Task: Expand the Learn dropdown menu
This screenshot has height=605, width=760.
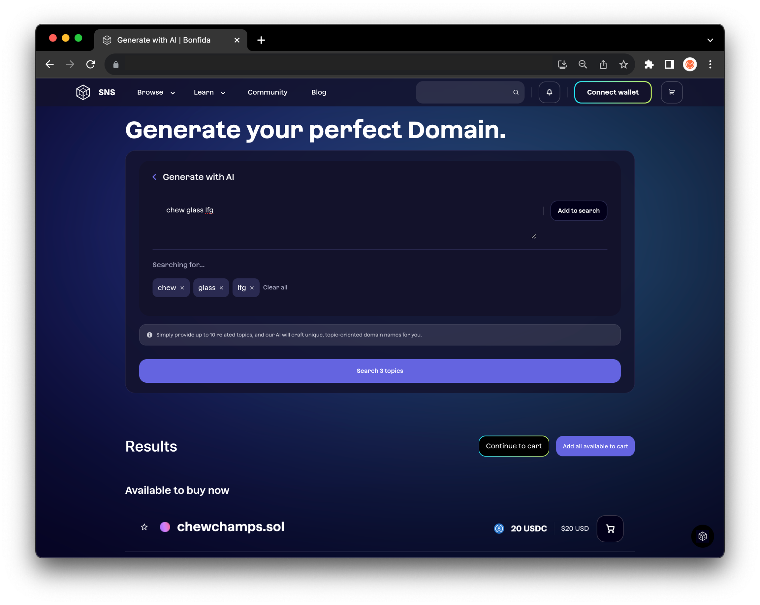Action: point(209,92)
